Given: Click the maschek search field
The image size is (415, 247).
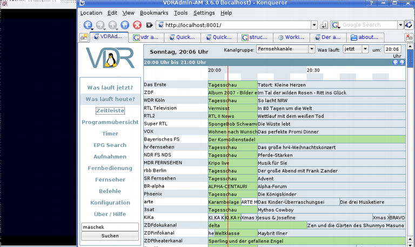Looking at the screenshot, I should (x=110, y=227).
